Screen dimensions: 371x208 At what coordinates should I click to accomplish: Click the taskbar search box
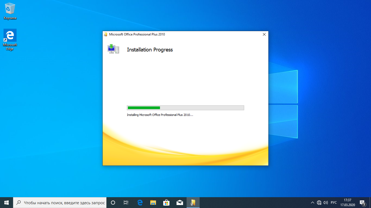[60, 203]
